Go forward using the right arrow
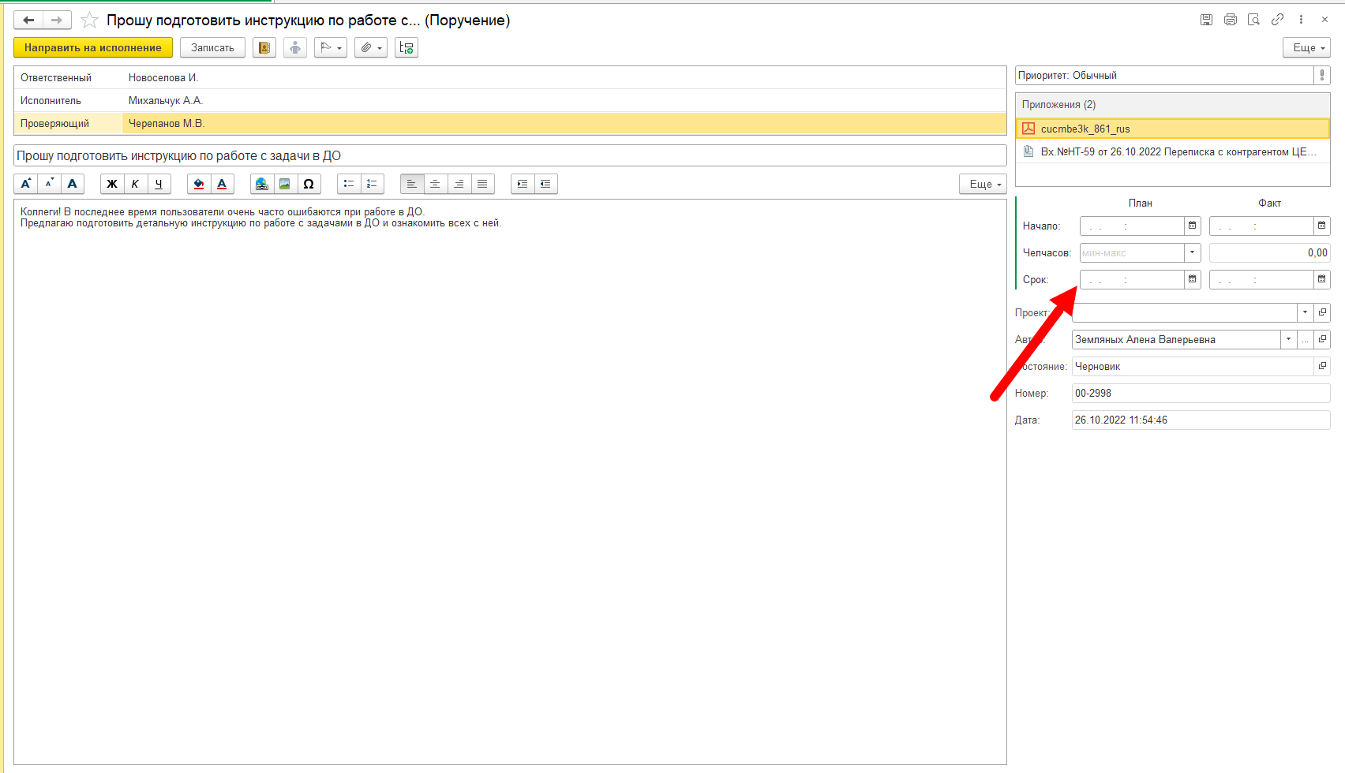 (x=57, y=20)
